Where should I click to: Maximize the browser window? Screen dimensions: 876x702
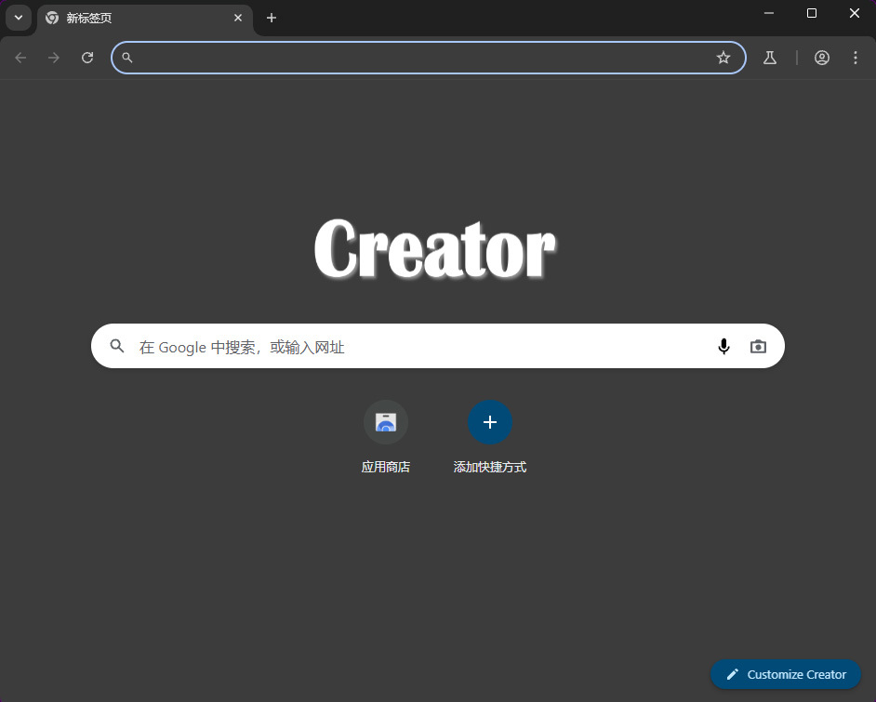click(x=812, y=13)
